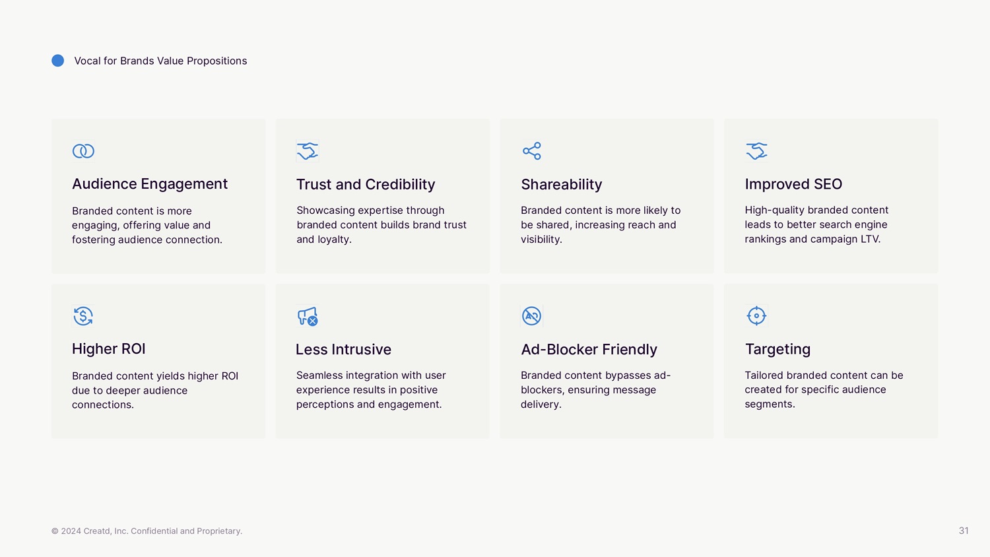Viewport: 990px width, 557px height.
Task: Click the handshake icon above Improved SEO
Action: click(756, 151)
